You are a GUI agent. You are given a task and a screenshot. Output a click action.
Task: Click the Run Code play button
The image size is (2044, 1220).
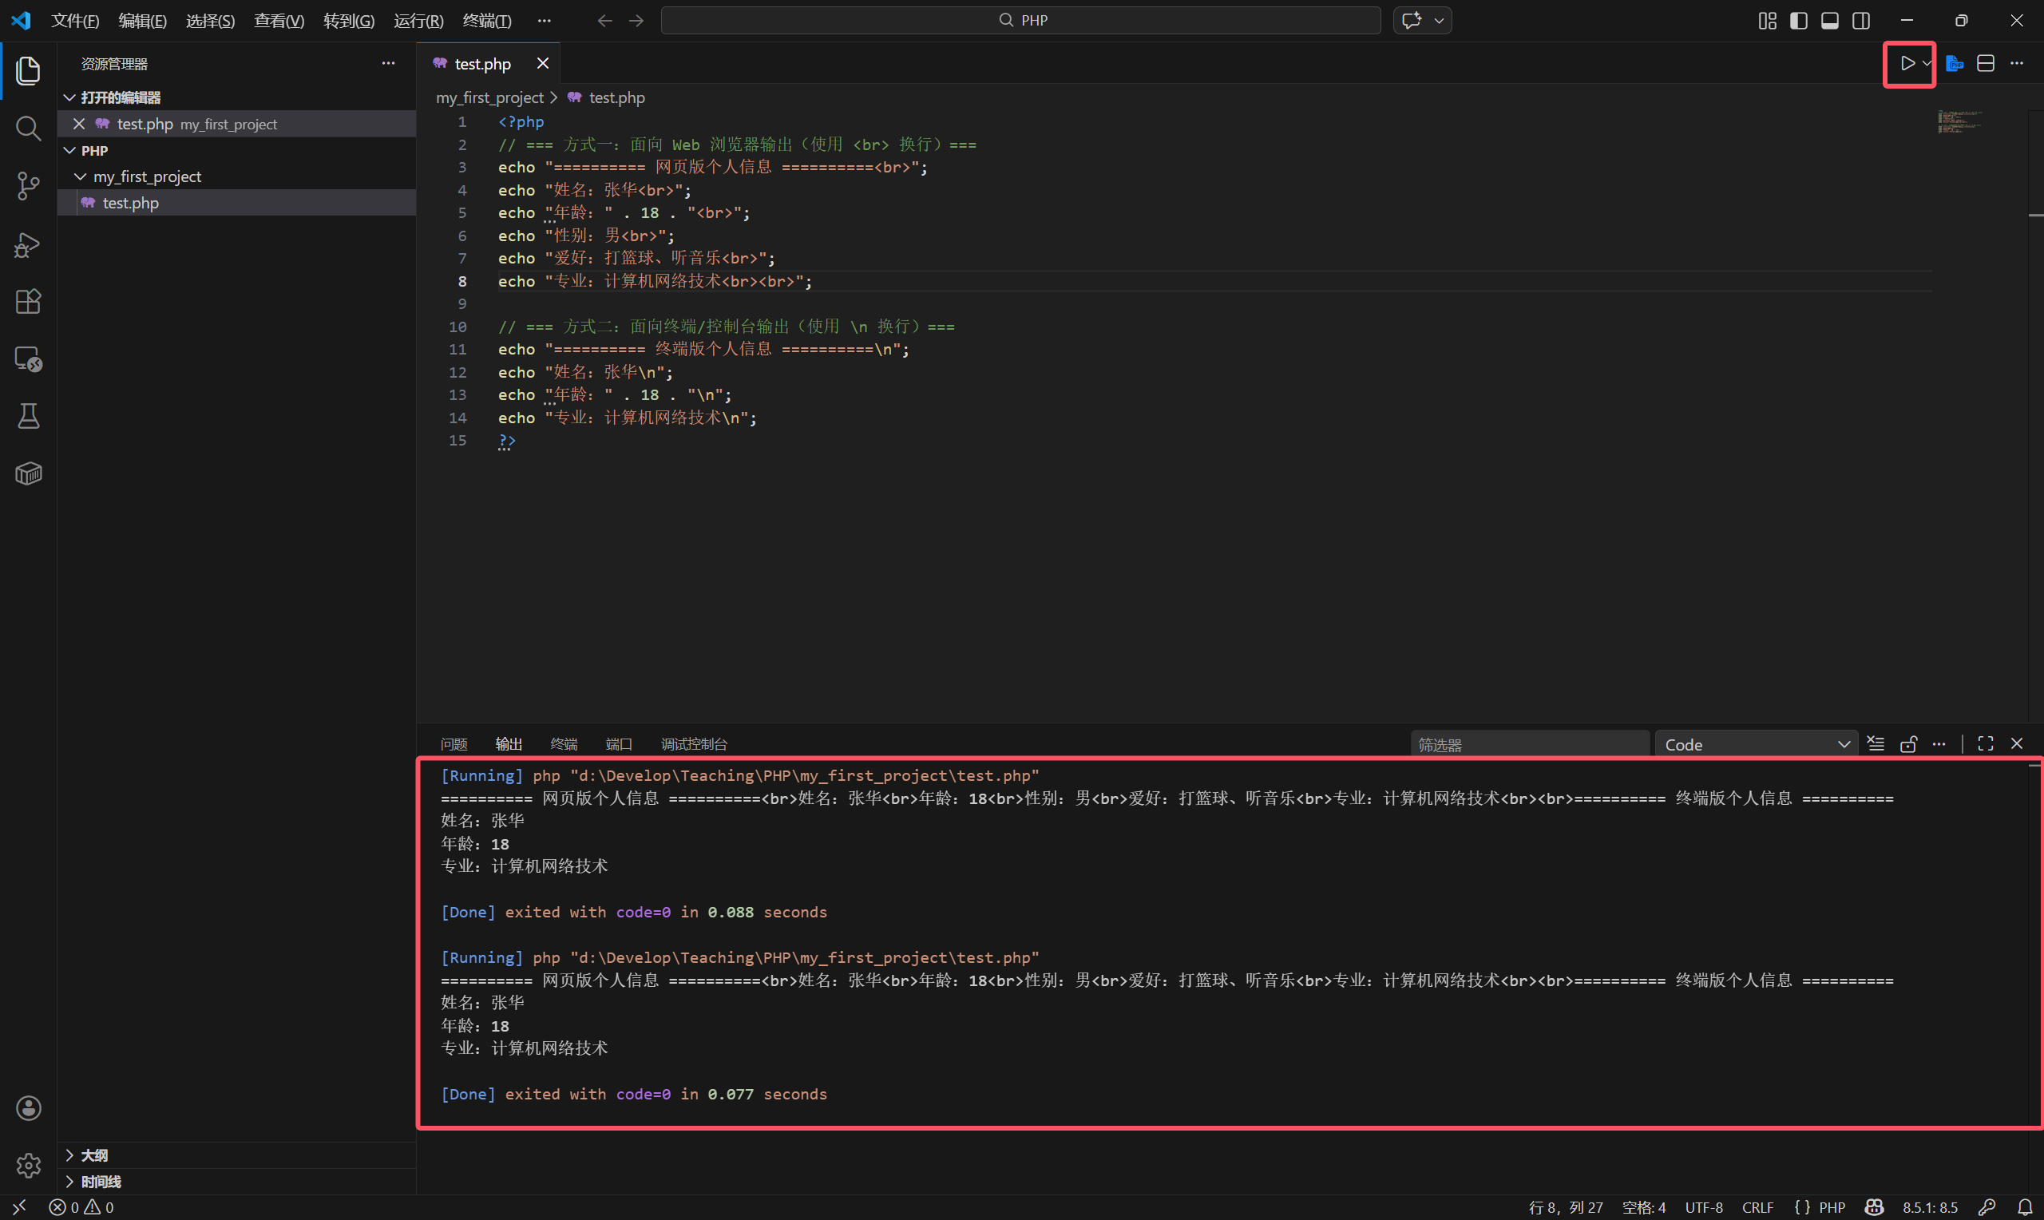pos(1907,63)
